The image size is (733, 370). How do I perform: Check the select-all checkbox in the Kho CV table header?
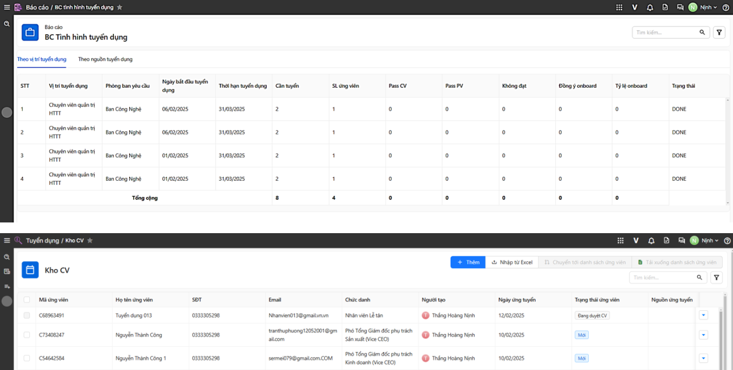27,300
